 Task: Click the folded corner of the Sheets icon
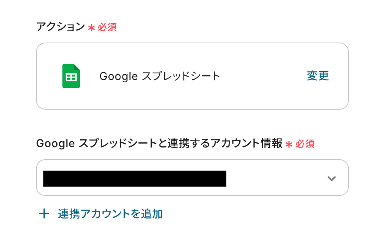point(77,67)
